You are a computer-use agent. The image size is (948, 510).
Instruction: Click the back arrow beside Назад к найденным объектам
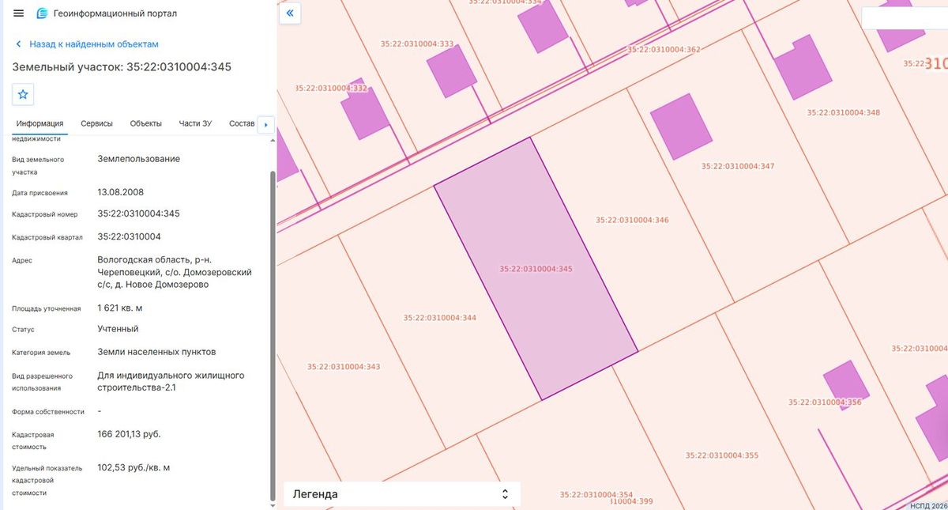click(18, 44)
